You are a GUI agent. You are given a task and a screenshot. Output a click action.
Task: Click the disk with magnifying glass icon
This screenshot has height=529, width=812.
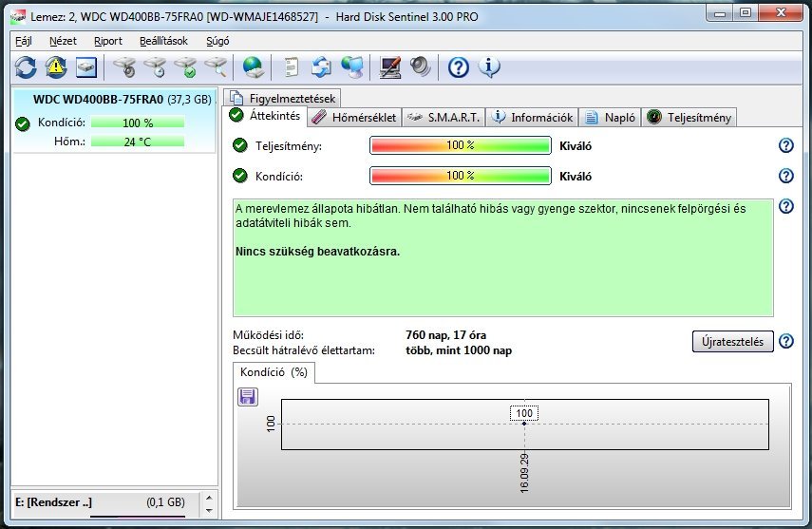click(216, 67)
